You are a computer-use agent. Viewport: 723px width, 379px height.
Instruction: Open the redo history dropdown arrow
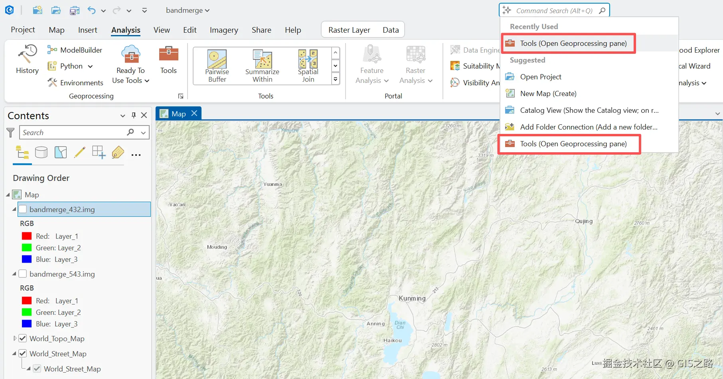coord(129,11)
